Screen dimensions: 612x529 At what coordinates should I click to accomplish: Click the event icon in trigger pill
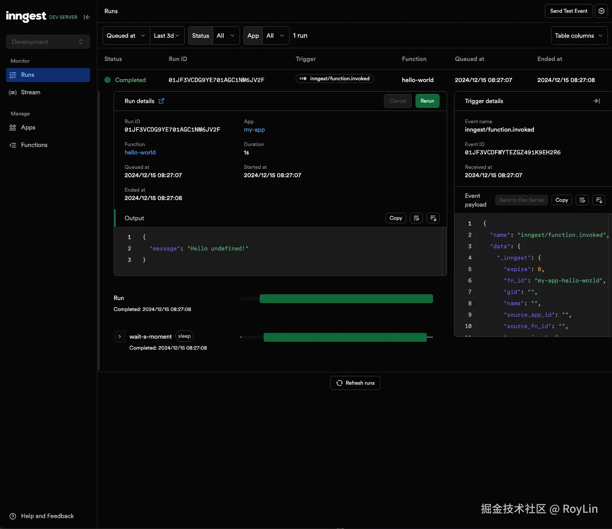point(303,79)
